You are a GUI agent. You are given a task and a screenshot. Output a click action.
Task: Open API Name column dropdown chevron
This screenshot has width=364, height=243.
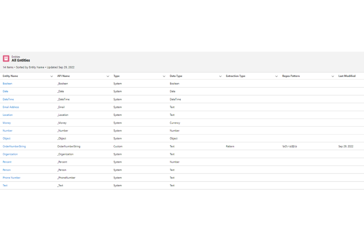tap(108, 76)
